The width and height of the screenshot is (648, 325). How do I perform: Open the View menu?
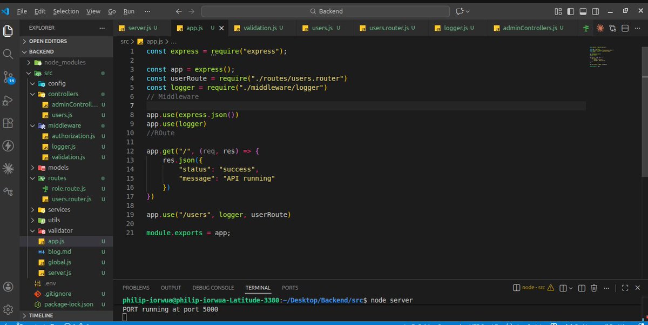pyautogui.click(x=93, y=11)
